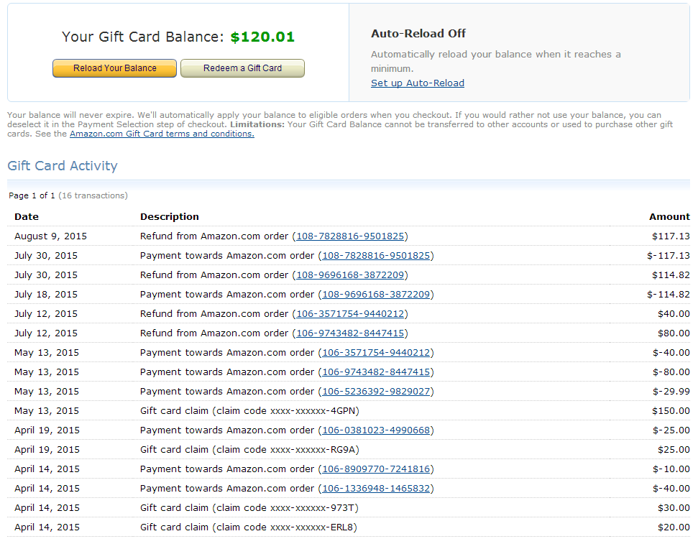Open order 106-5236392-9829027 link
698x544 pixels.
tap(376, 392)
